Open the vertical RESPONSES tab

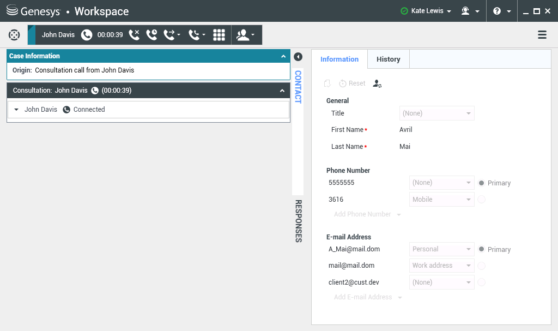(x=298, y=220)
